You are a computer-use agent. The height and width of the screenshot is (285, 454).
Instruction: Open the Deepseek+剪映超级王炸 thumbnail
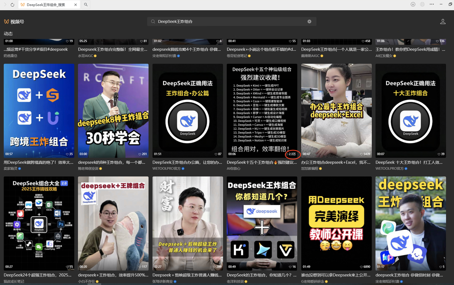[x=188, y=223]
